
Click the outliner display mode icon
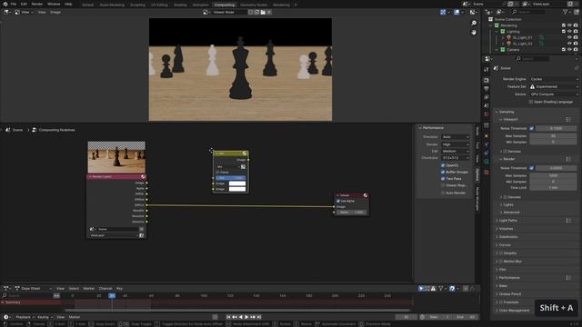pos(499,12)
